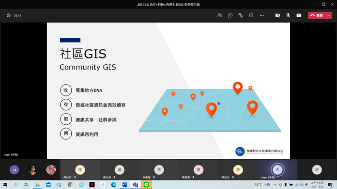Open the Windows Start menu
The width and height of the screenshot is (337, 189).
(5, 185)
